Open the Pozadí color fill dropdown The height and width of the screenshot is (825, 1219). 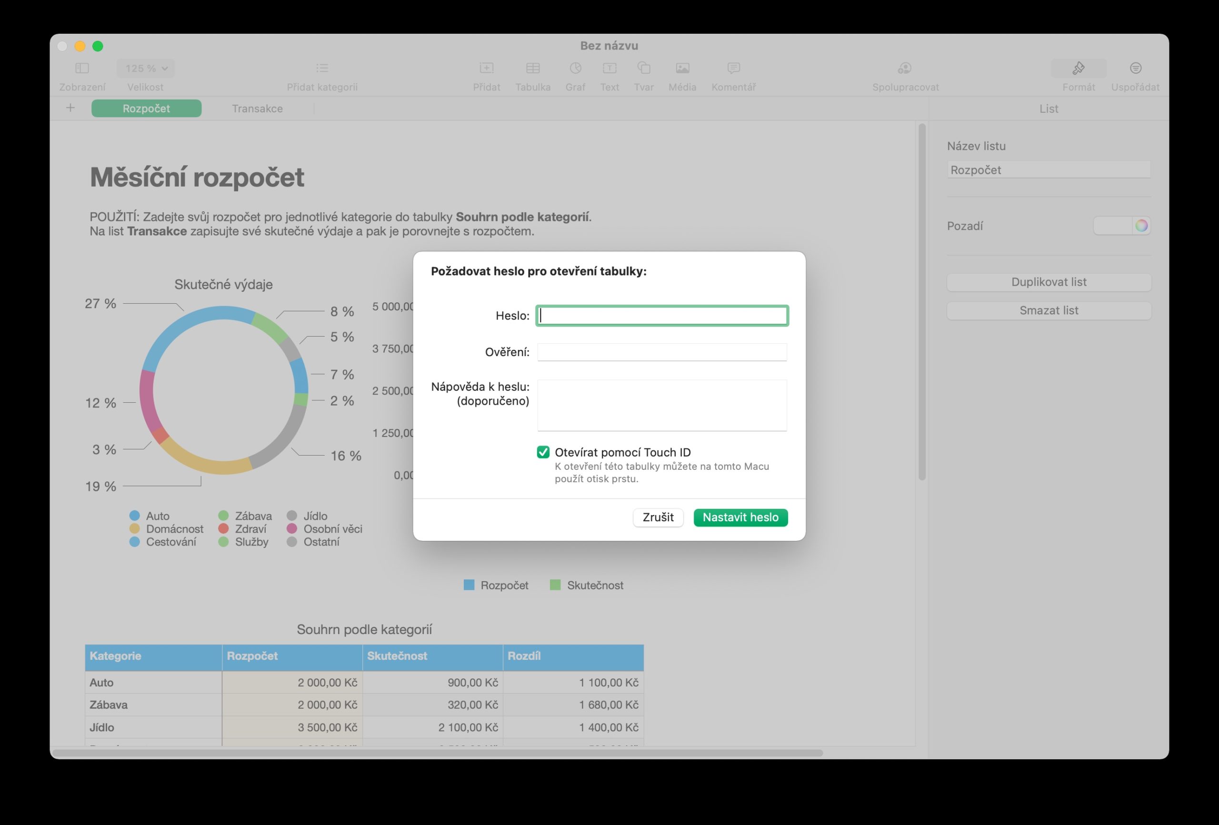[1112, 226]
